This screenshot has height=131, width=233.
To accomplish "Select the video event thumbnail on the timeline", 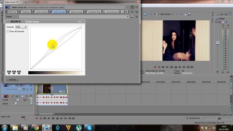I will (x=52, y=89).
